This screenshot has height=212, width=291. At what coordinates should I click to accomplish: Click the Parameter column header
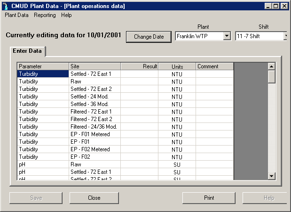[x=43, y=66]
